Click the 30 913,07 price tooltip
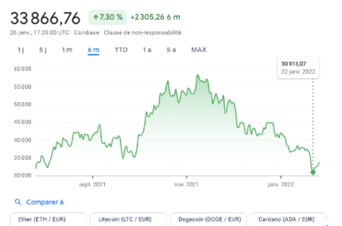Screen dimensions: 342x226 298,67
